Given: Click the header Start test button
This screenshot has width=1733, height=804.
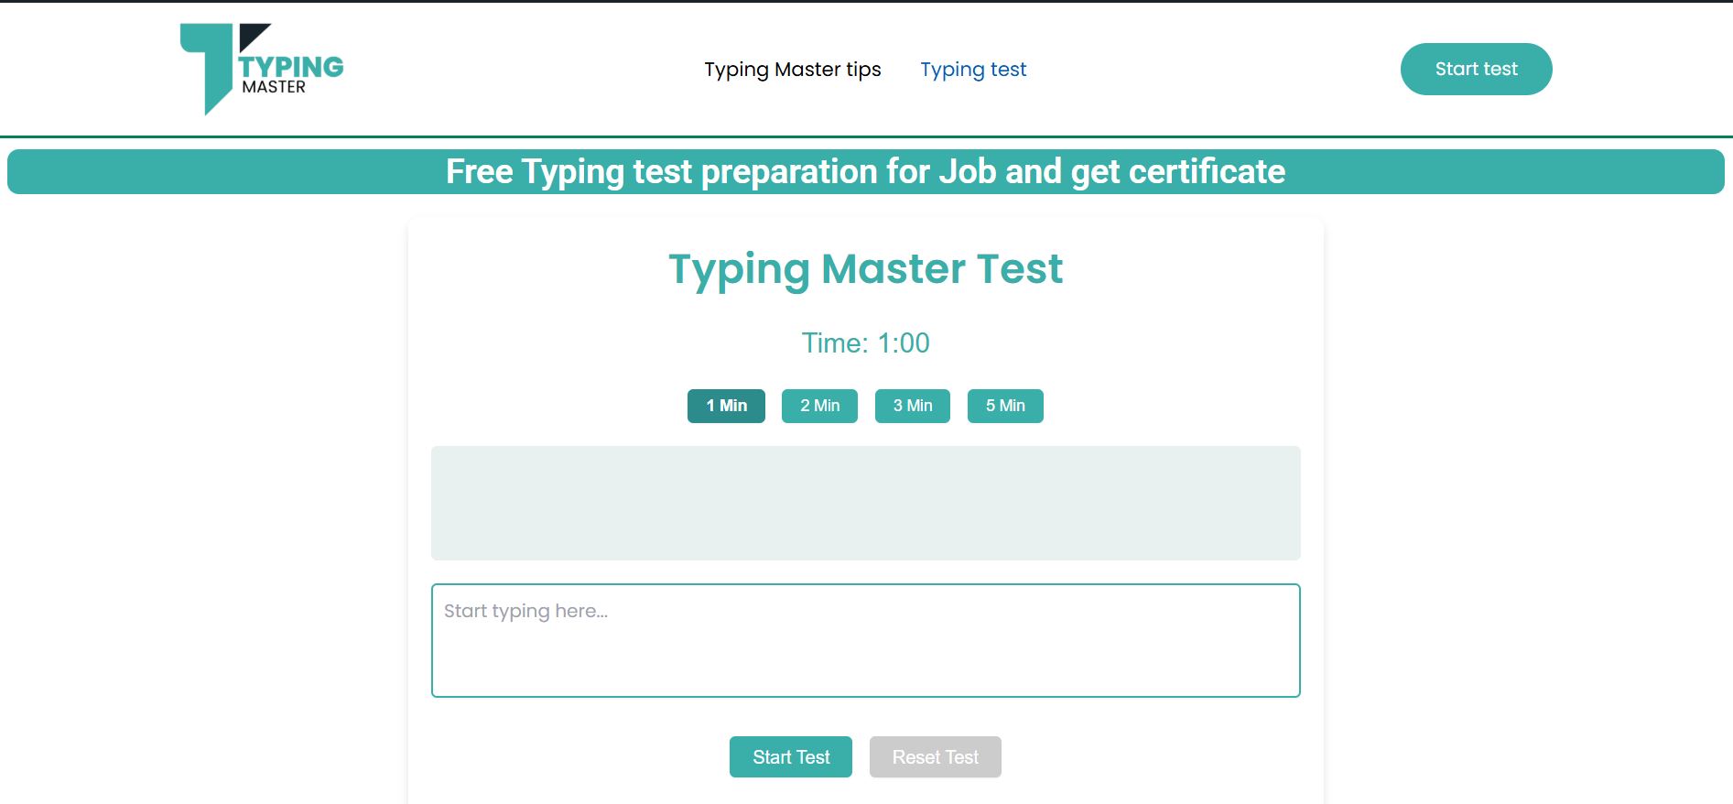Looking at the screenshot, I should click(1476, 69).
